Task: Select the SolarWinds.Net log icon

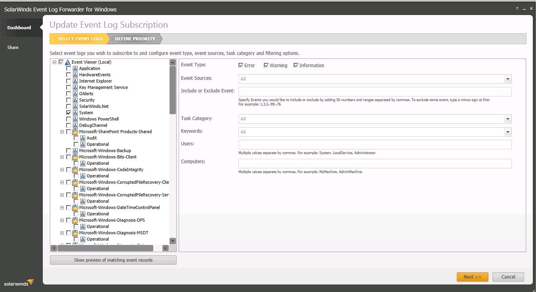Action: click(x=75, y=106)
